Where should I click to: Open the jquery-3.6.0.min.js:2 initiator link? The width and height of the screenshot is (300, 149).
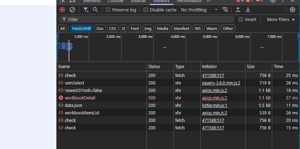[221, 83]
